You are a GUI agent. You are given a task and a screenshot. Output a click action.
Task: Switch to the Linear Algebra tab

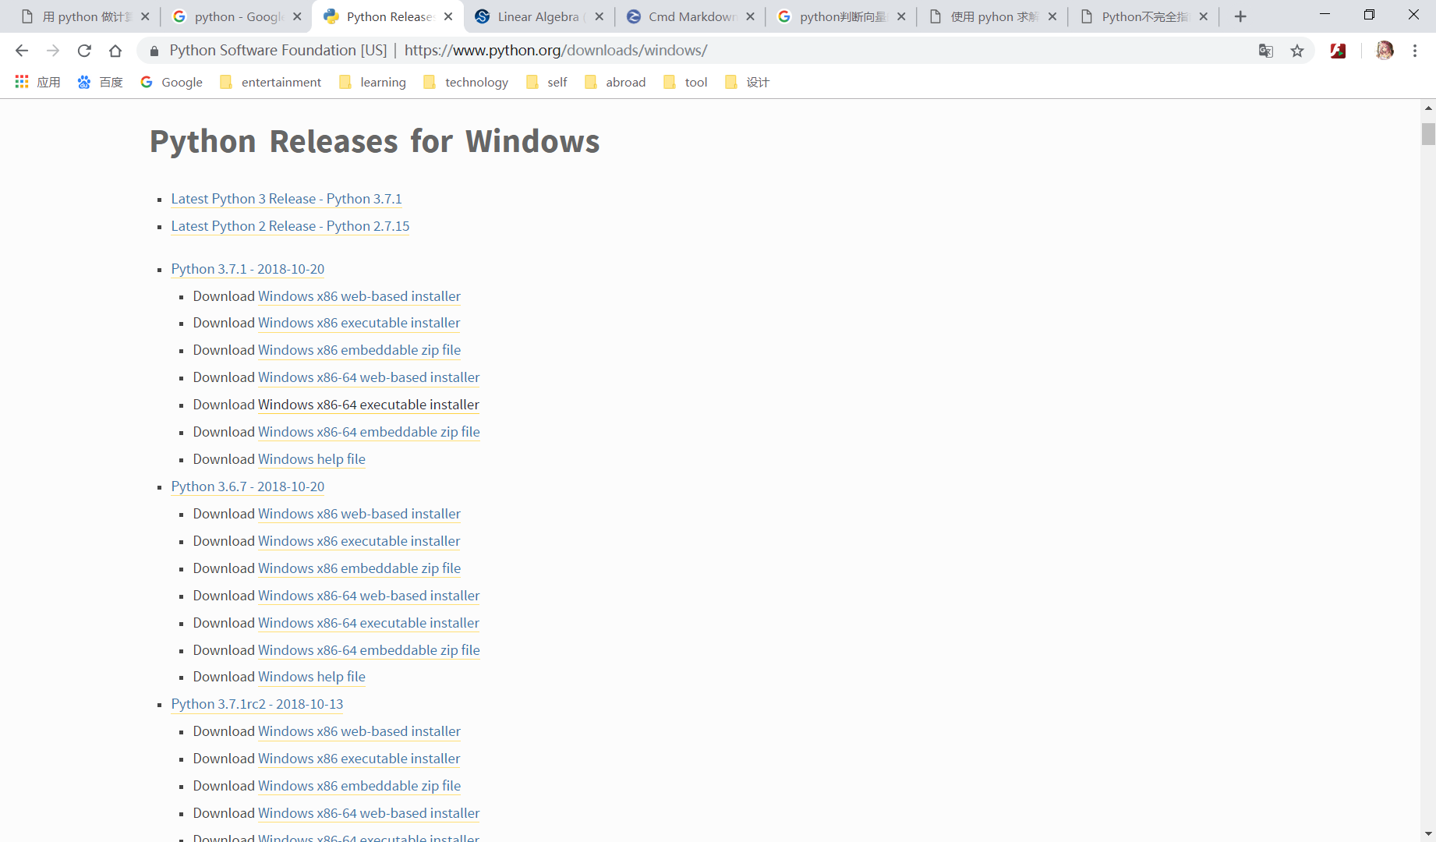coord(538,16)
